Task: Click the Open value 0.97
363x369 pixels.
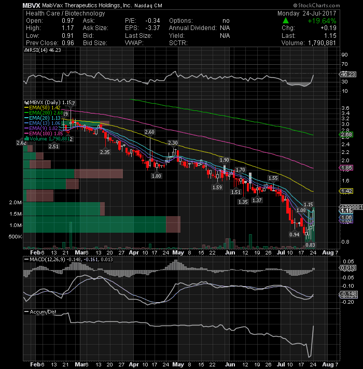Action: pos(68,21)
